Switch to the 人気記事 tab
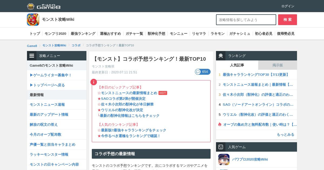Screen dimensions: 324x170 click(237, 65)
